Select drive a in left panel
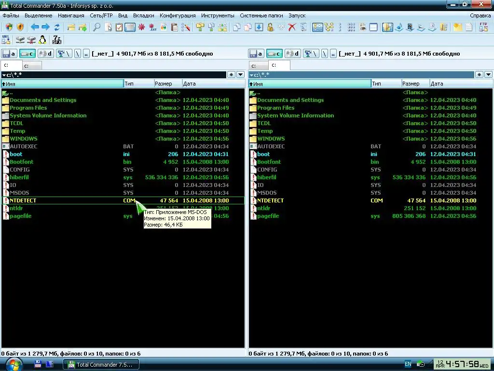Viewport: 494px width, 371px height. pos(9,54)
